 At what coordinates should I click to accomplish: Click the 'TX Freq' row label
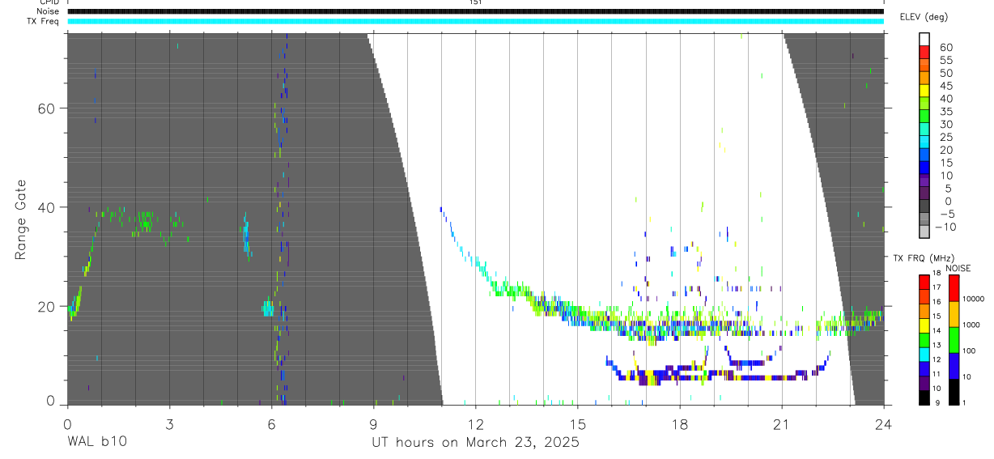44,21
